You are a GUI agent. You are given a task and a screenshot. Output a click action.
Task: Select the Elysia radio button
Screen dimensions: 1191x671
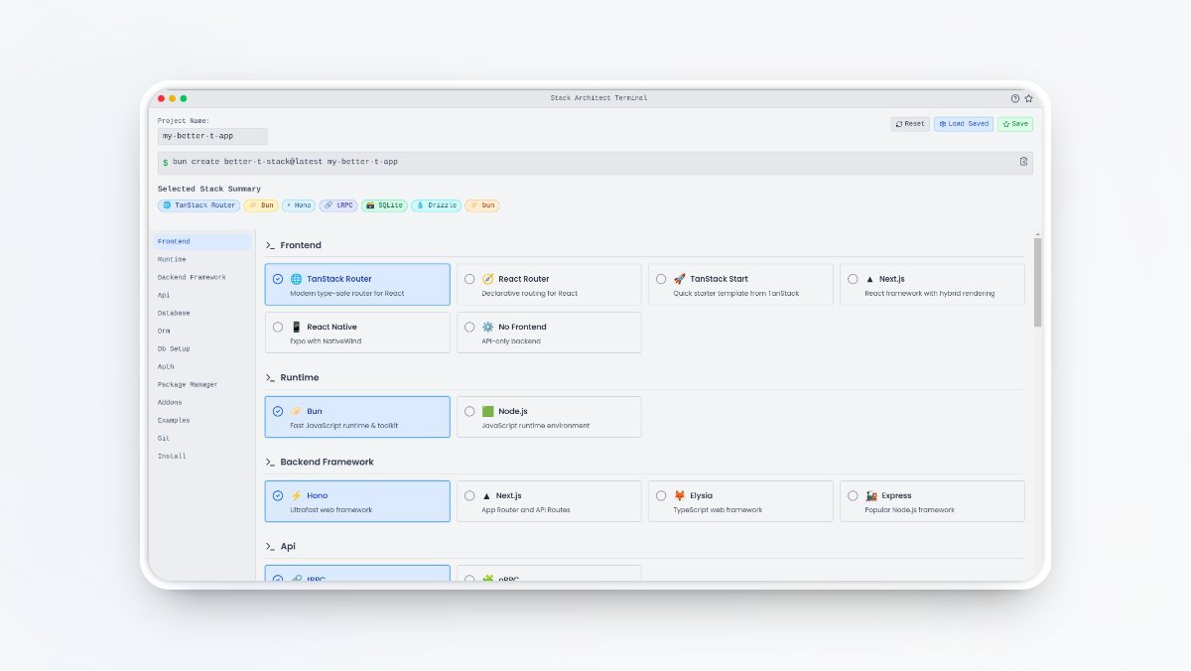click(x=661, y=495)
